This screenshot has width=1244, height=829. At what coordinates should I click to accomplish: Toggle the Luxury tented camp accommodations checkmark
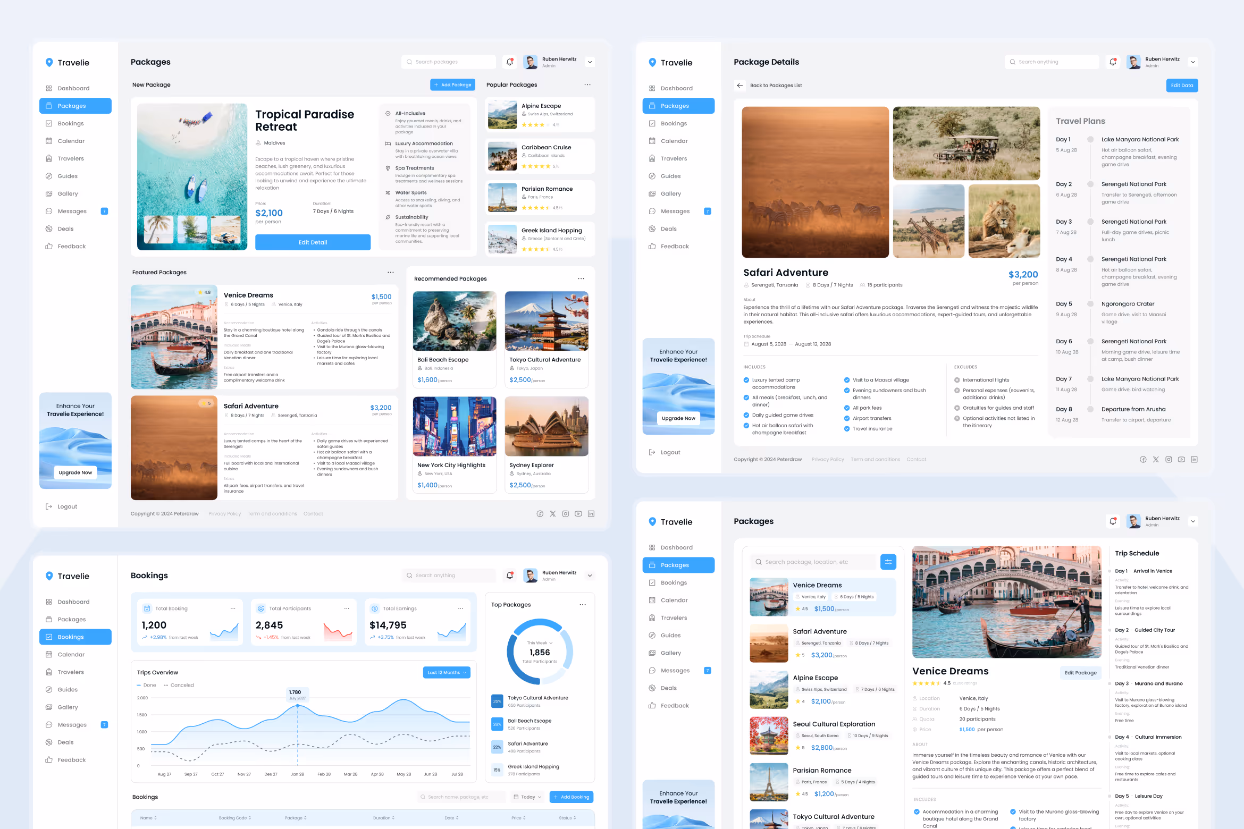(746, 380)
